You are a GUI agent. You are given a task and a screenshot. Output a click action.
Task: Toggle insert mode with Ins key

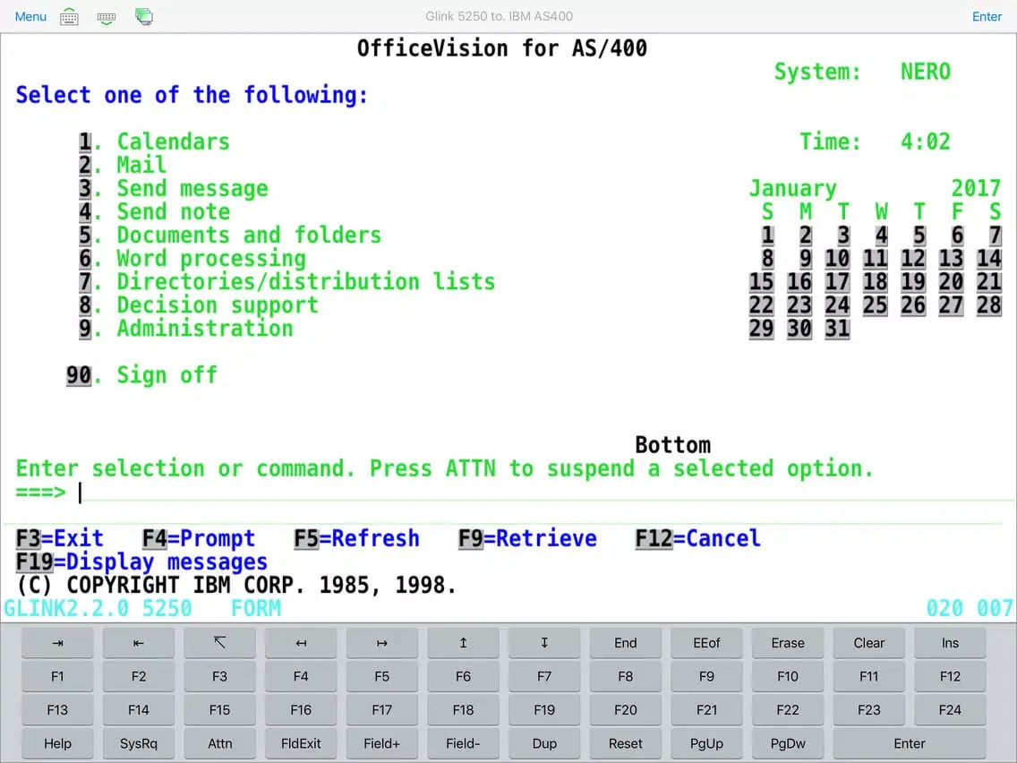tap(950, 643)
